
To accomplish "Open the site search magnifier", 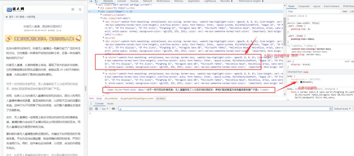I will tap(80, 10).
